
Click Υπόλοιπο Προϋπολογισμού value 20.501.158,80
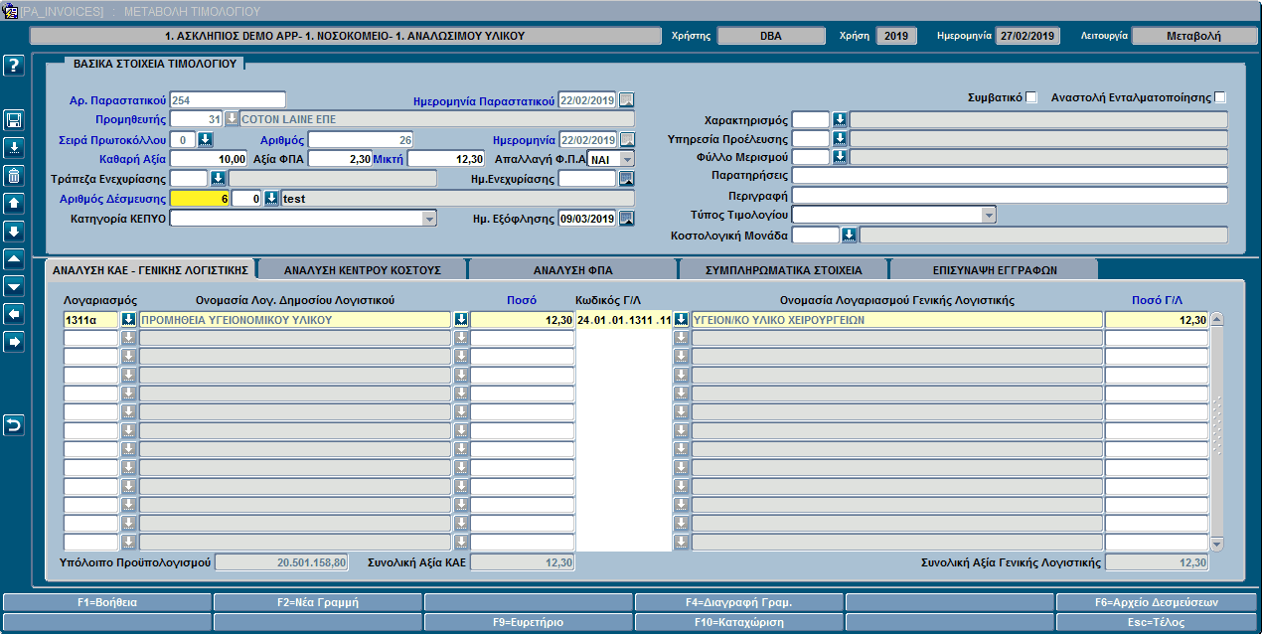282,562
